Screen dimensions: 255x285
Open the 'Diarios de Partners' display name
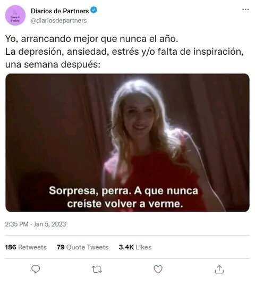pos(59,11)
